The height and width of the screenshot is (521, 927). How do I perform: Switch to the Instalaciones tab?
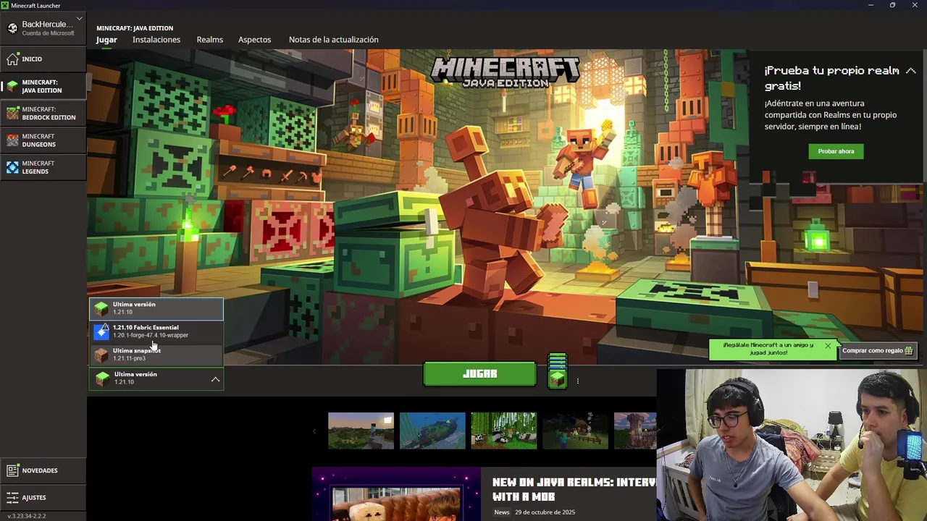click(156, 40)
